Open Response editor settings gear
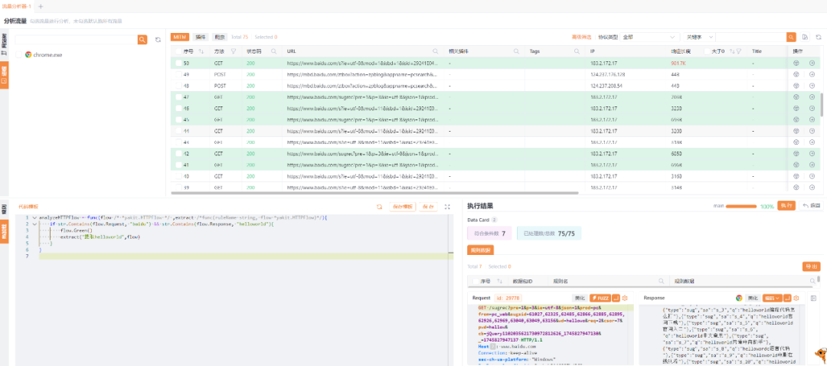This screenshot has height=366, width=827. [x=796, y=298]
